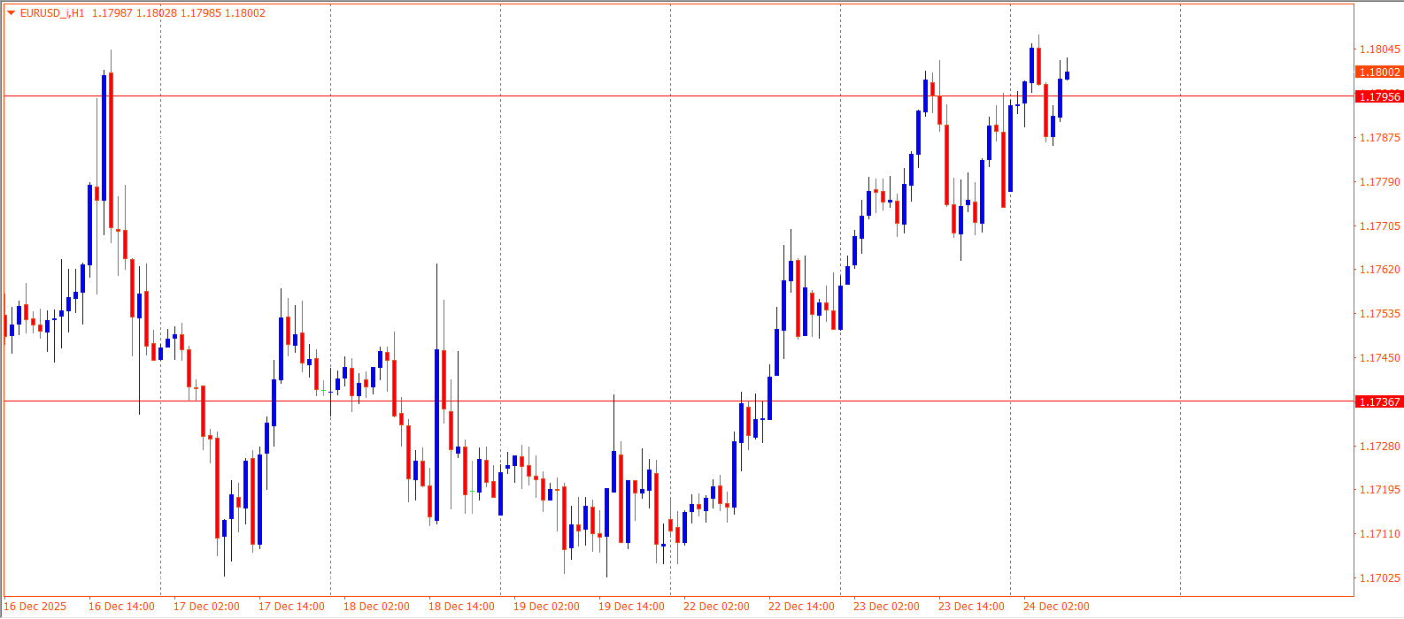The width and height of the screenshot is (1404, 619).
Task: Click the EURUSD_i,H1 chart title
Action: tap(52, 13)
